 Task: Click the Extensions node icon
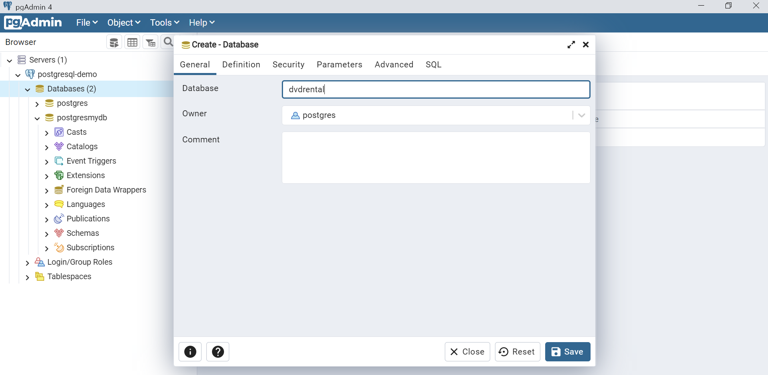pyautogui.click(x=59, y=175)
